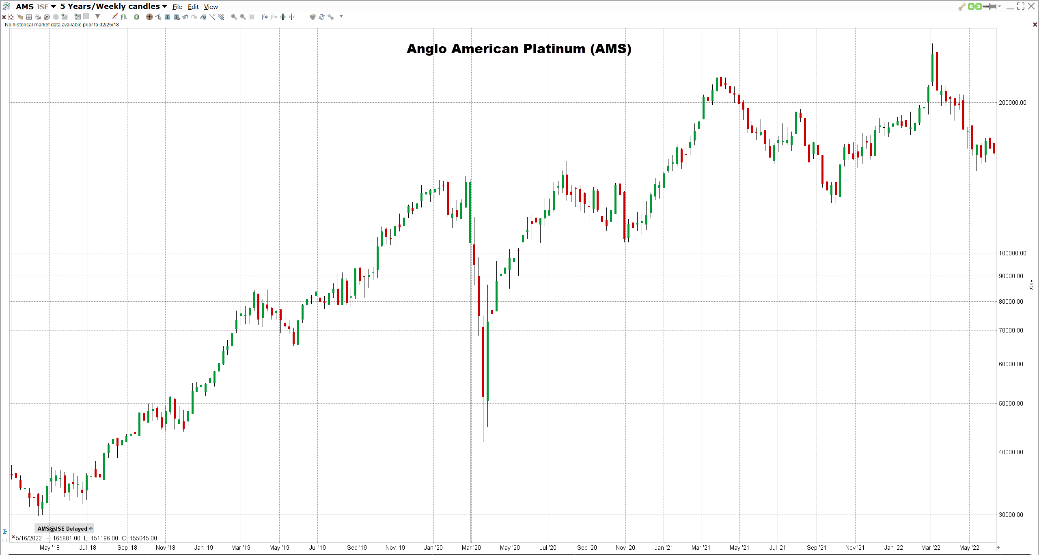1039x555 pixels.
Task: Click the grayed-out clock icon in toolbar
Action: pos(56,17)
